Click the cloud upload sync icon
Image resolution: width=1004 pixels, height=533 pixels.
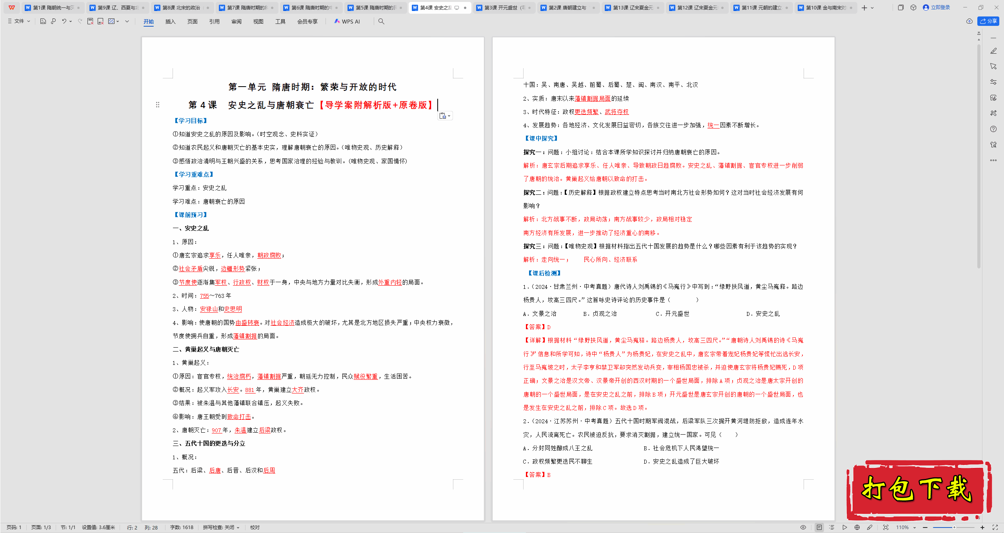tap(969, 21)
